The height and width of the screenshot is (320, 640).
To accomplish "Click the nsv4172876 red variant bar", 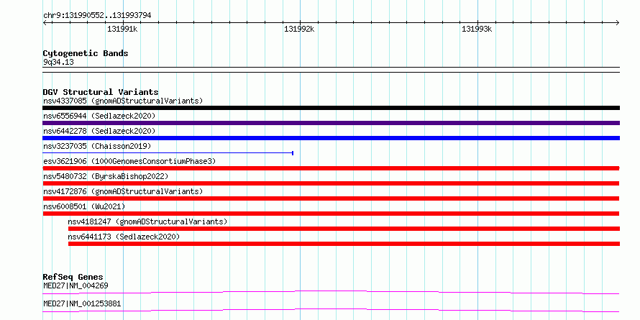I will (331, 198).
